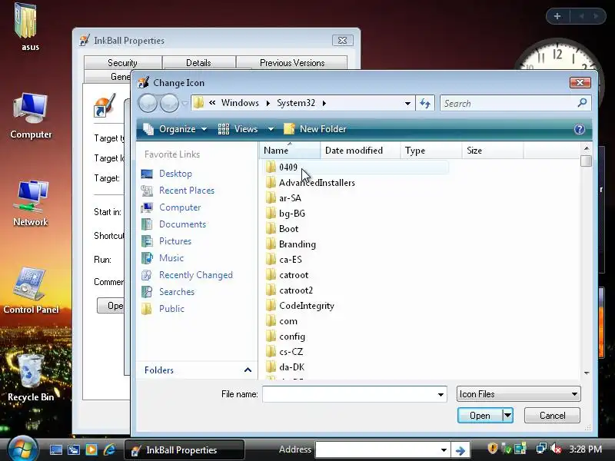This screenshot has width=615, height=461.
Task: Click the refresh button beside the address bar
Action: (x=425, y=104)
